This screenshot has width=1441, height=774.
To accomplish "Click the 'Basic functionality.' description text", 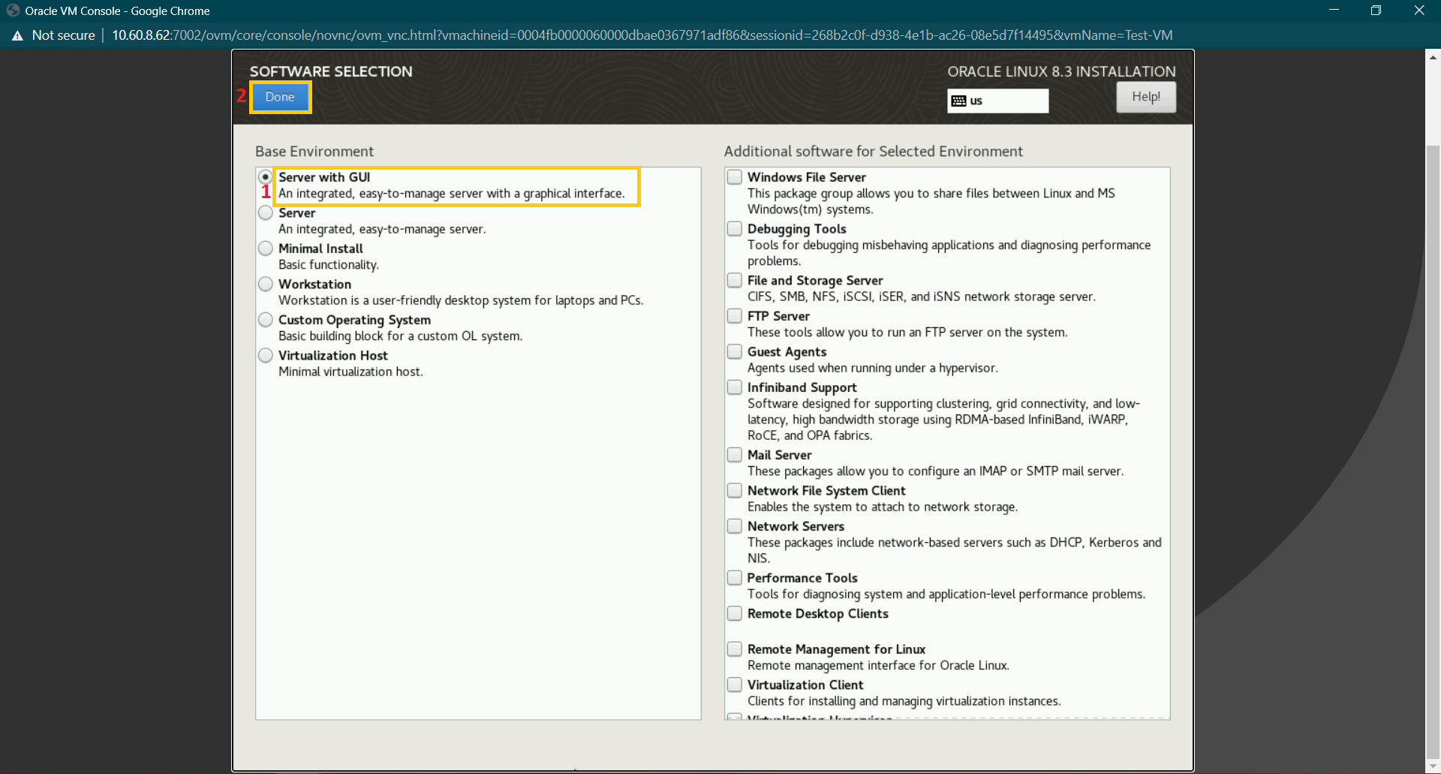I will (x=329, y=265).
